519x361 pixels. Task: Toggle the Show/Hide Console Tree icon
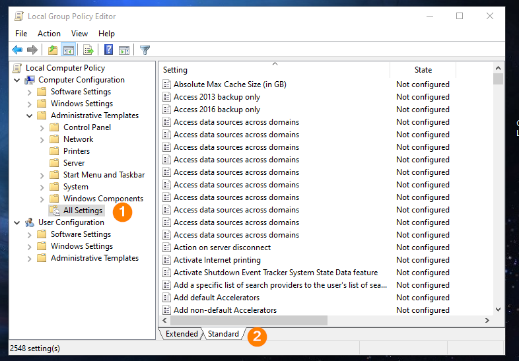[69, 50]
